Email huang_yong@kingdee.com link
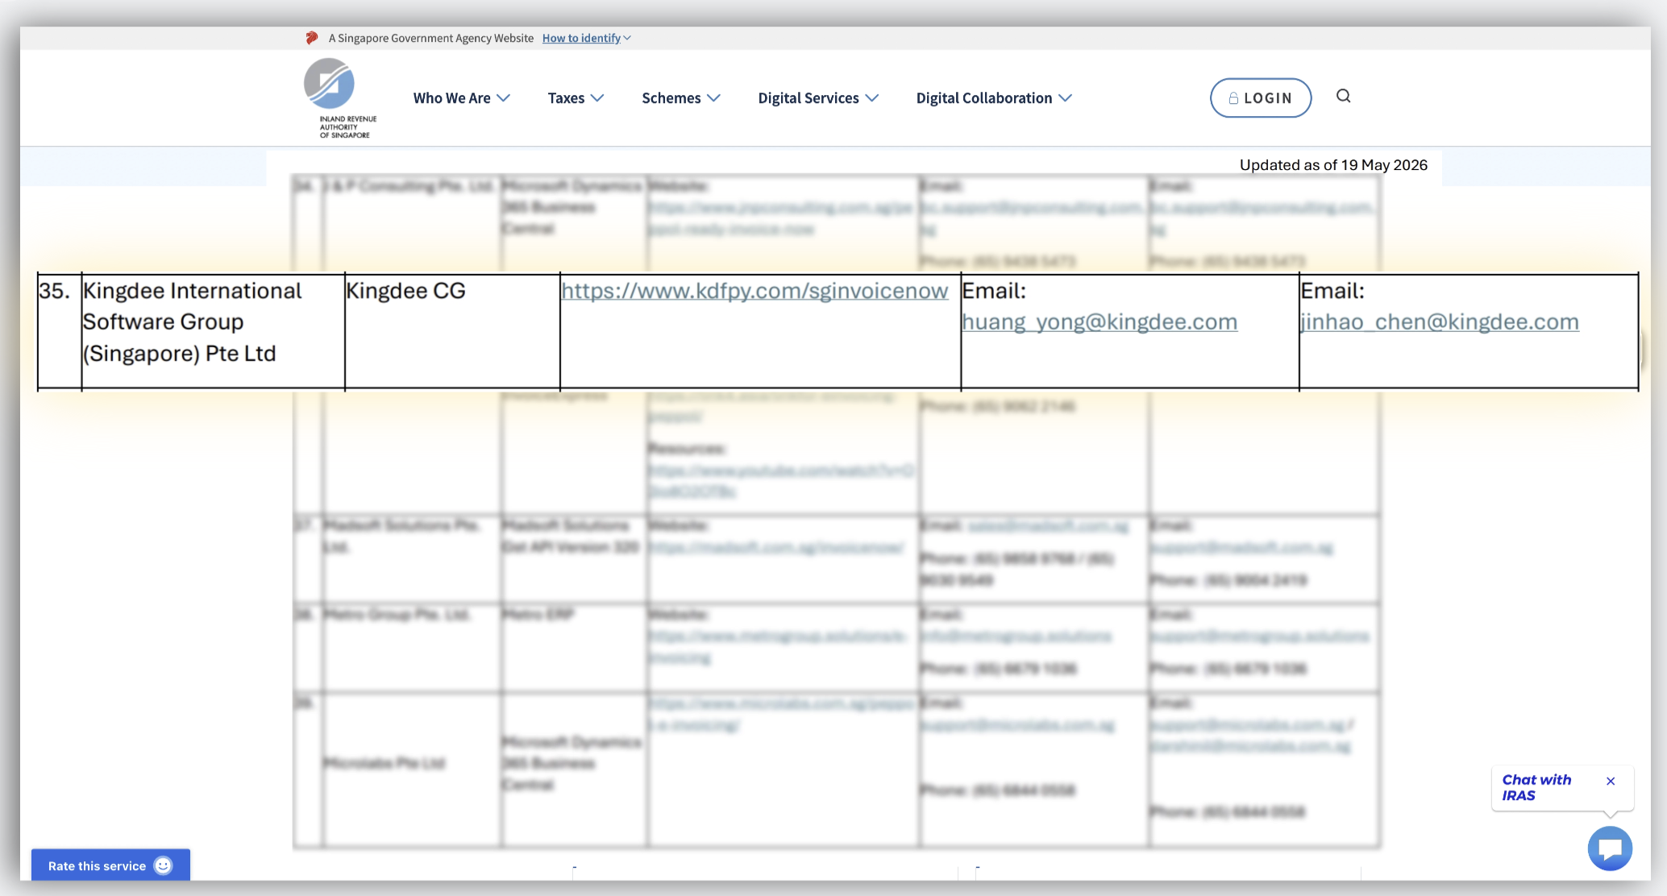 (1100, 322)
